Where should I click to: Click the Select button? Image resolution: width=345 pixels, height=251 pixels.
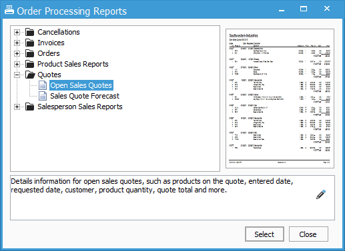[264, 234]
